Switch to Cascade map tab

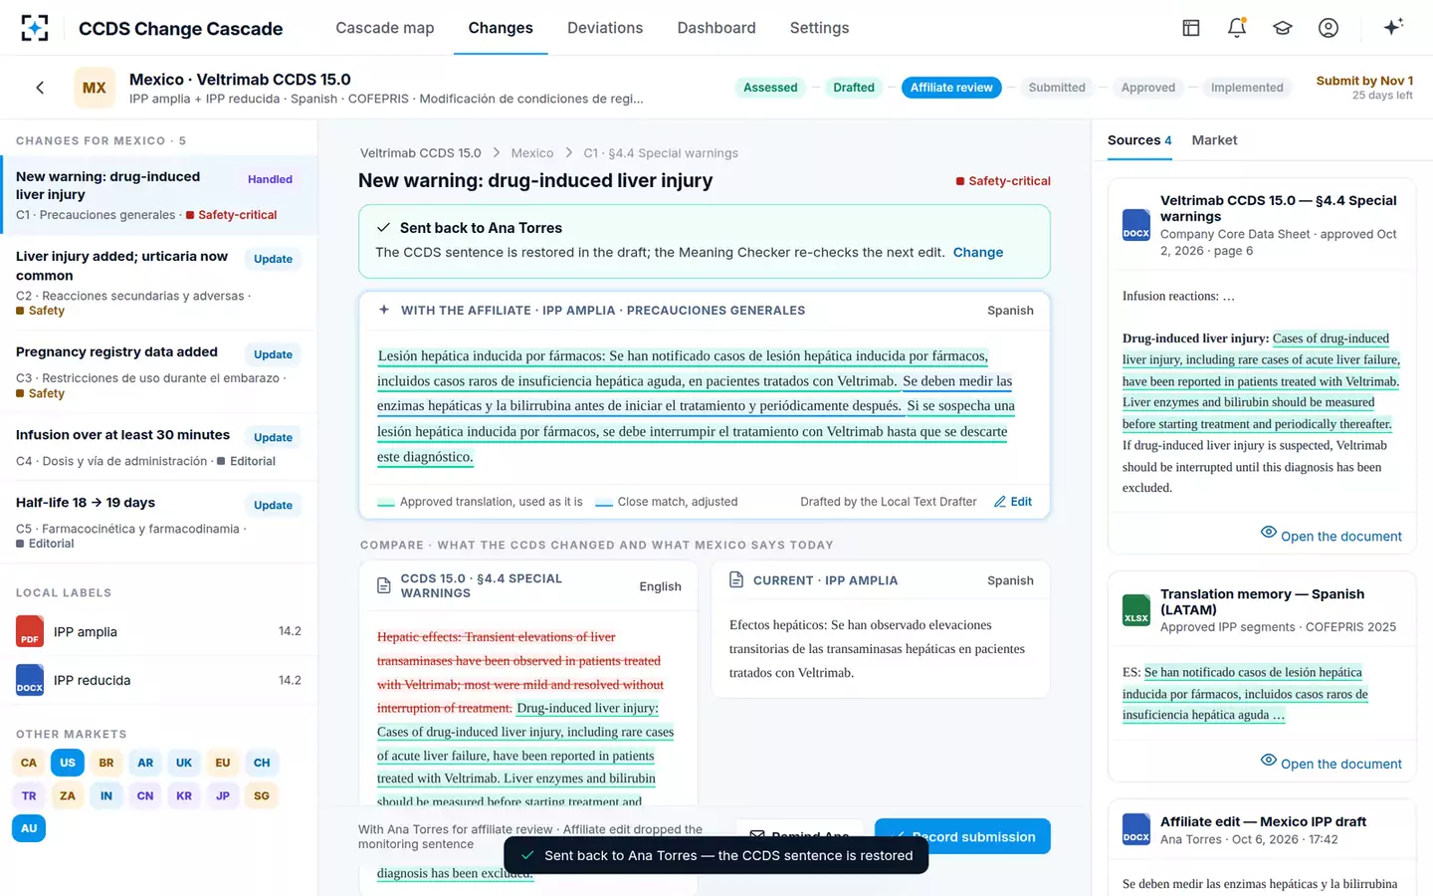(385, 28)
